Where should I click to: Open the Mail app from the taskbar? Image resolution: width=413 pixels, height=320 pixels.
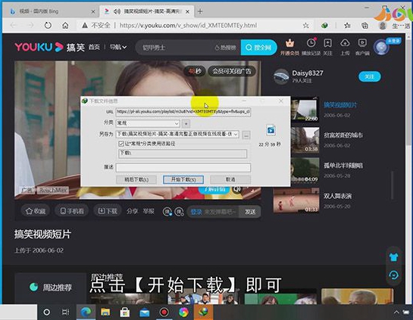(x=144, y=312)
